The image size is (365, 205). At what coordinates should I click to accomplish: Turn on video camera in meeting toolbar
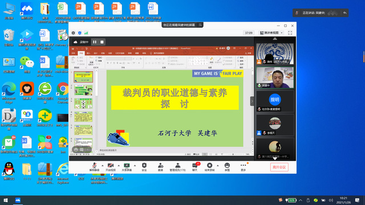pos(111,167)
